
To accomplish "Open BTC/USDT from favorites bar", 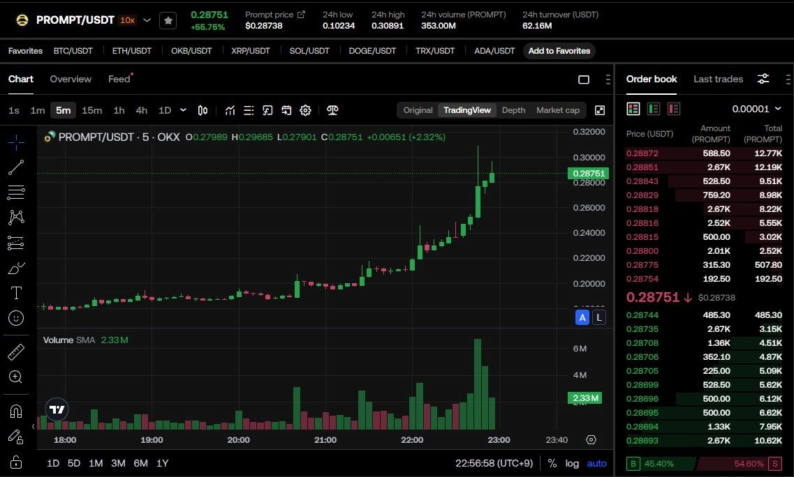I will [73, 51].
